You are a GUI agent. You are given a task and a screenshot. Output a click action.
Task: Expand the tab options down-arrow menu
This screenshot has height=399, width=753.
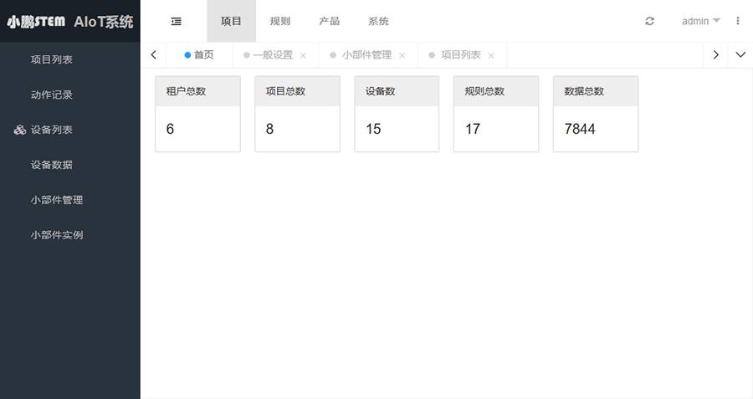(740, 54)
